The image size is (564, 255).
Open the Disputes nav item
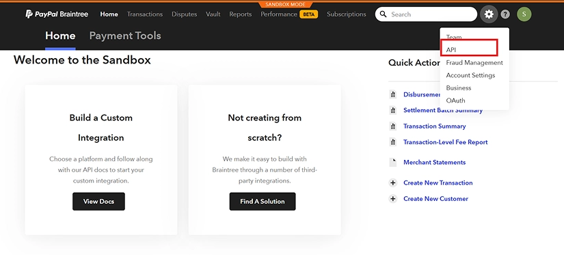click(x=184, y=14)
